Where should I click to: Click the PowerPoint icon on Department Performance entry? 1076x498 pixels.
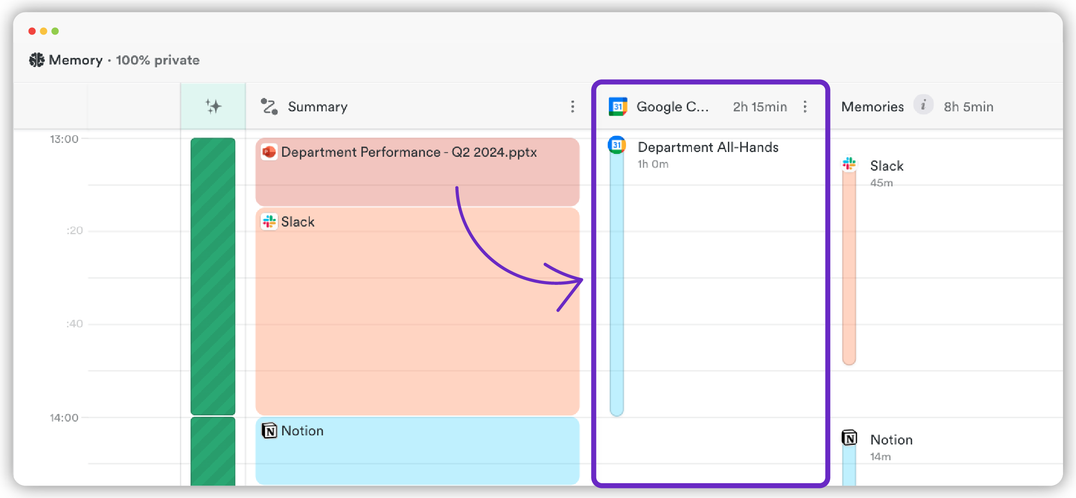click(x=270, y=152)
